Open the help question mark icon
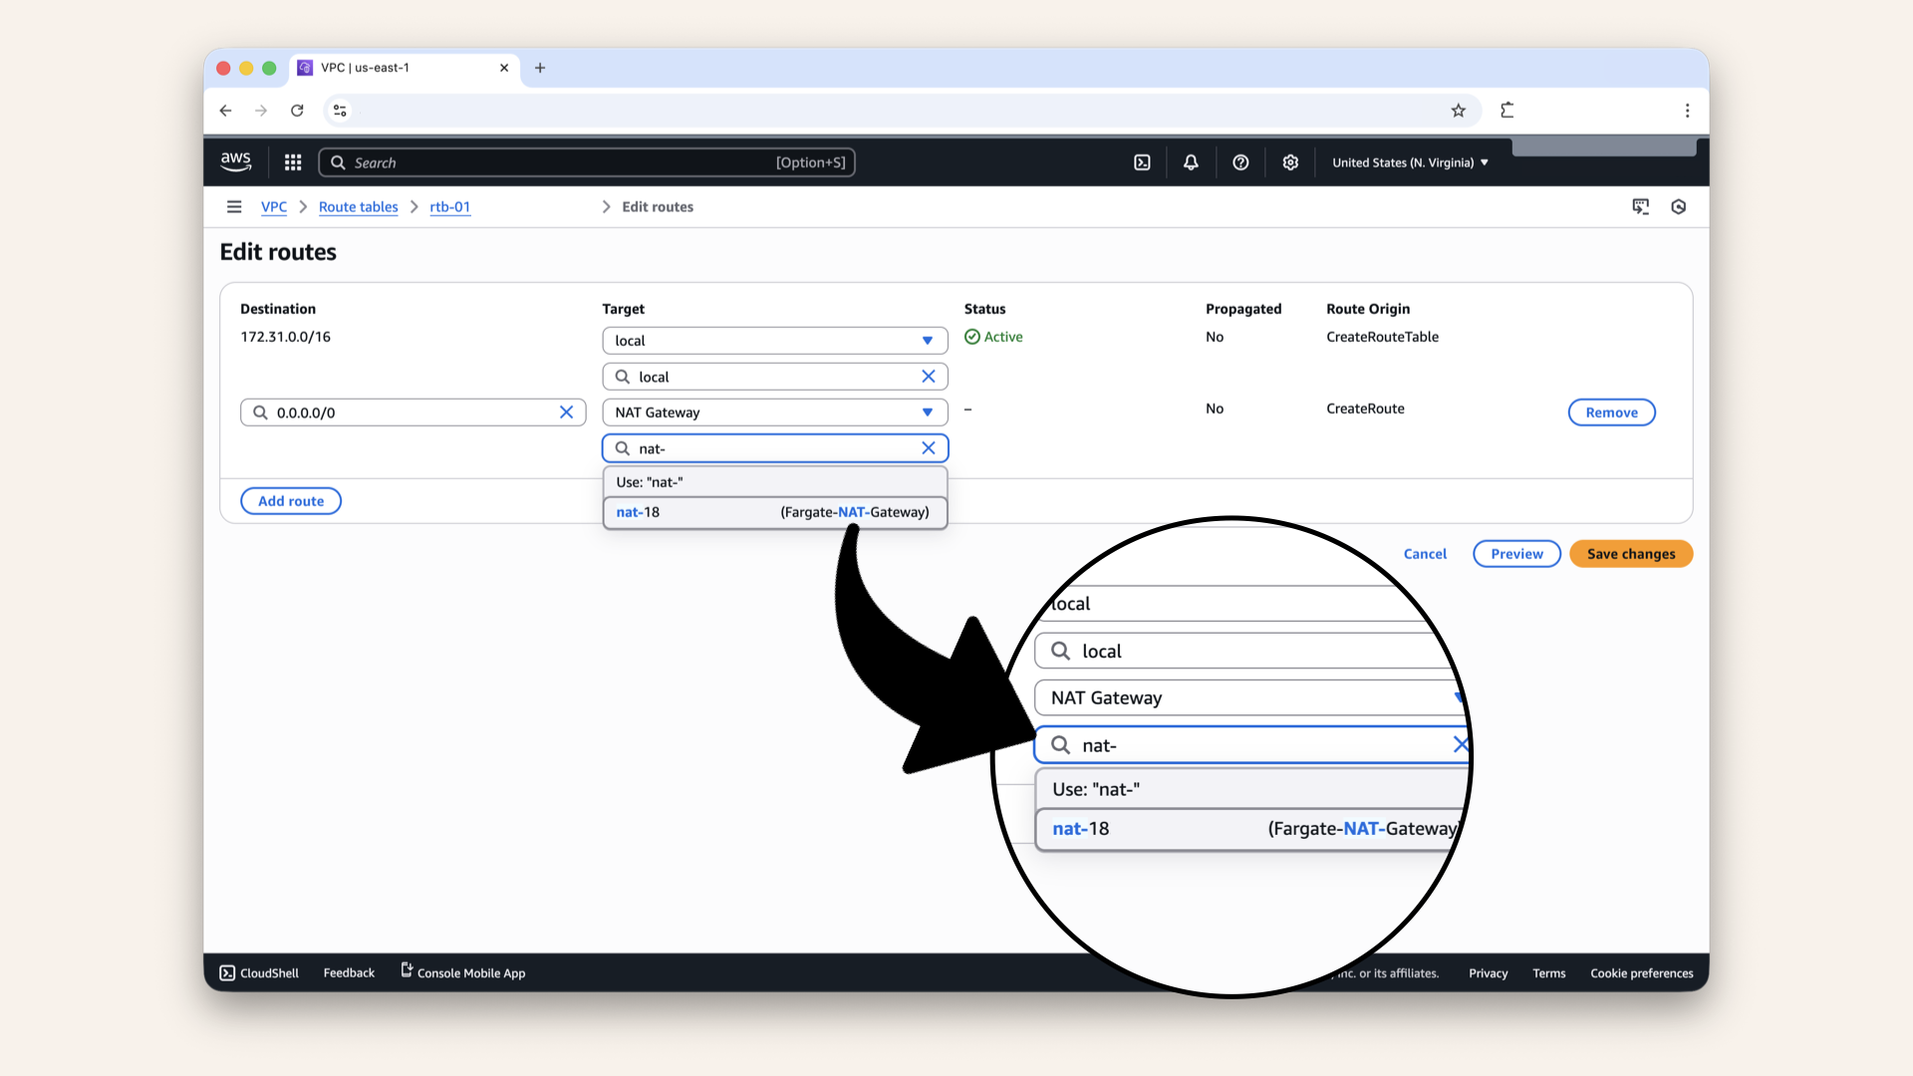The image size is (1913, 1076). point(1240,161)
